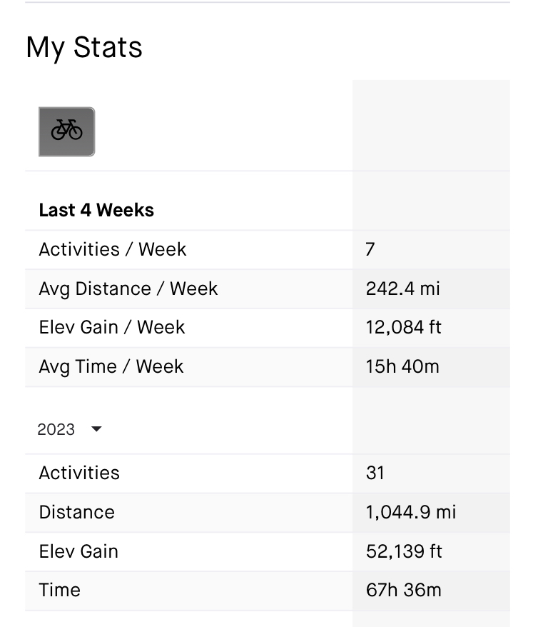Image resolution: width=533 pixels, height=627 pixels.
Task: Click the arrow next to 2023
Action: click(x=96, y=429)
